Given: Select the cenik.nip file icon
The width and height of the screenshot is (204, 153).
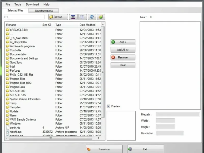Looking at the screenshot, I should click(x=8, y=127).
